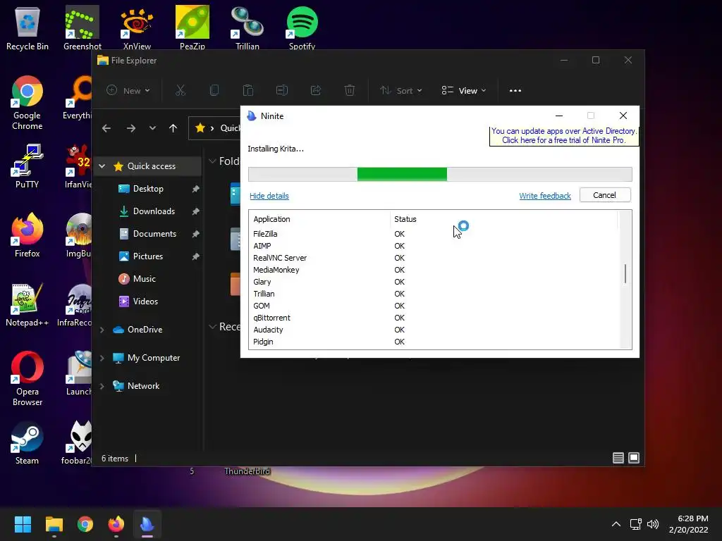Open the InfraRecorder desktop icon
The height and width of the screenshot is (541, 722).
[75, 304]
